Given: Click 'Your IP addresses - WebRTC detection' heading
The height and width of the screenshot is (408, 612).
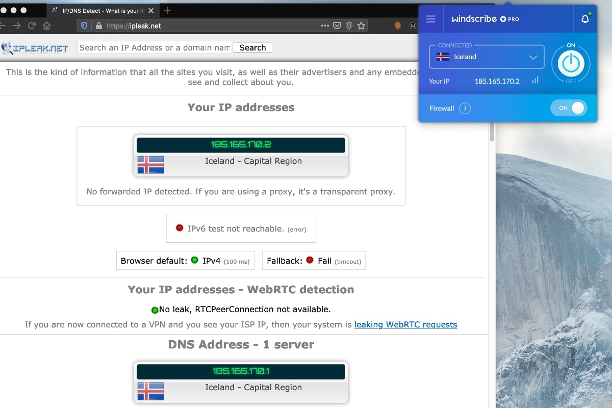Looking at the screenshot, I should tap(241, 290).
